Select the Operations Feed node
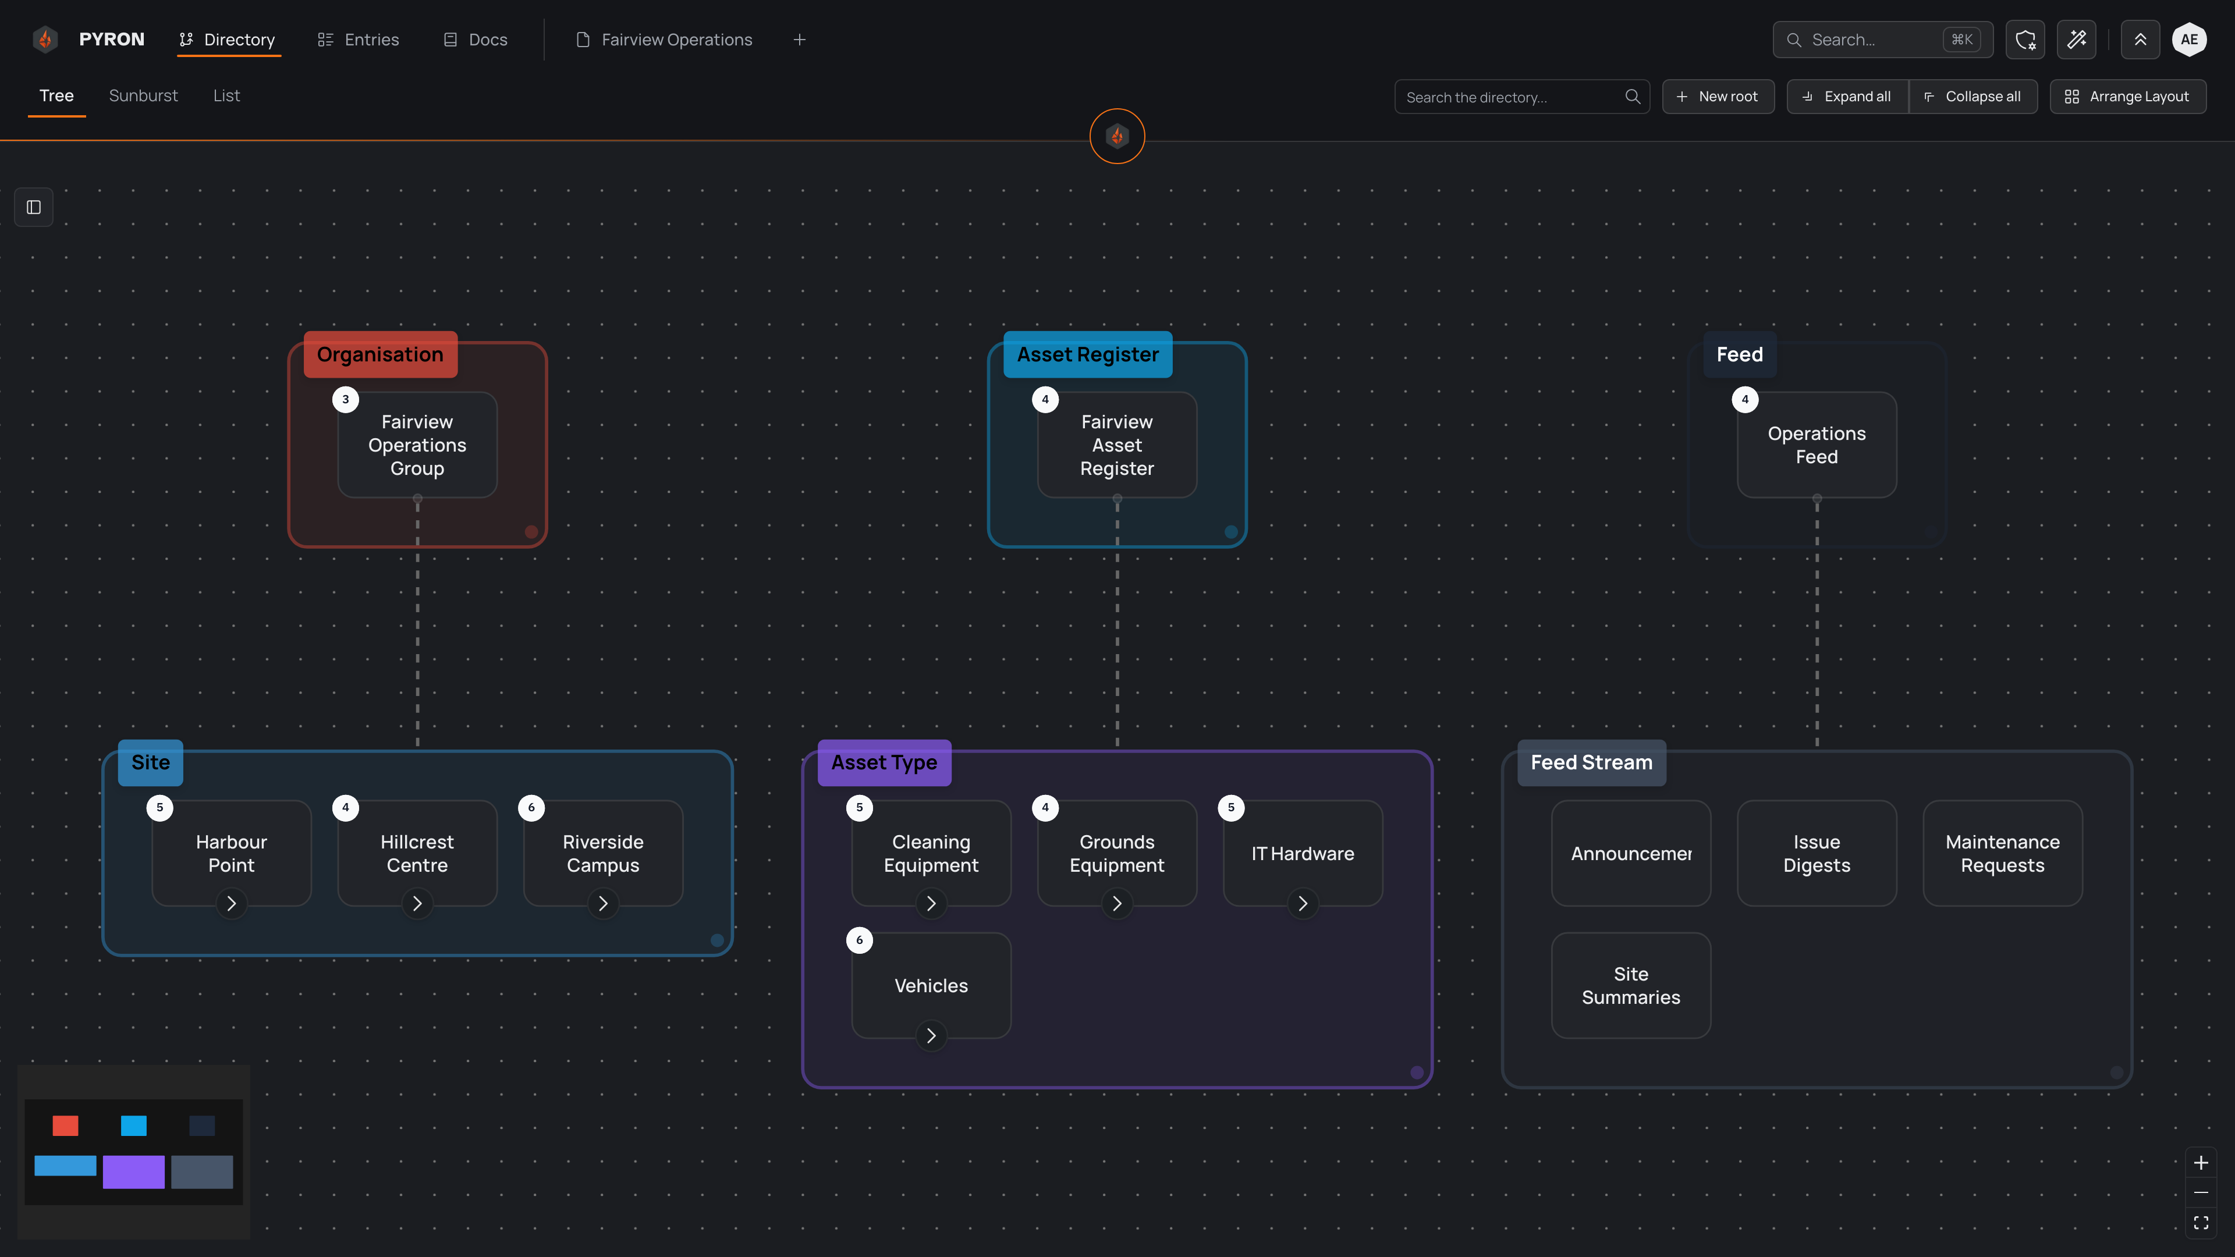 point(1817,445)
